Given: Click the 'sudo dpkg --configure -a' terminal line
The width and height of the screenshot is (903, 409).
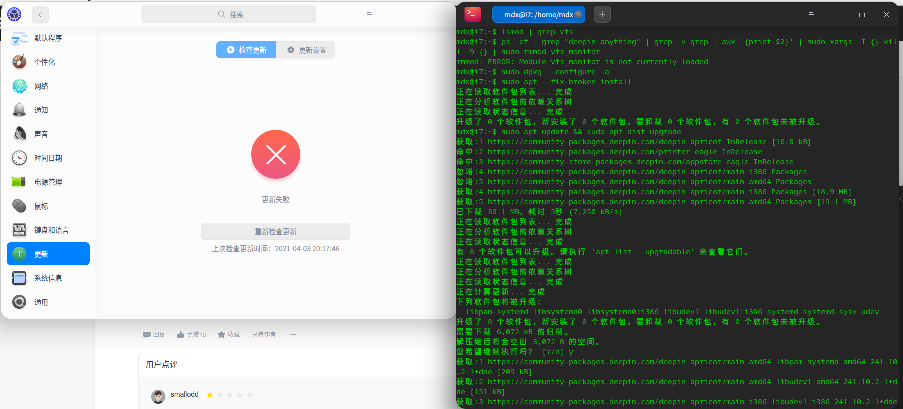Looking at the screenshot, I should [533, 72].
